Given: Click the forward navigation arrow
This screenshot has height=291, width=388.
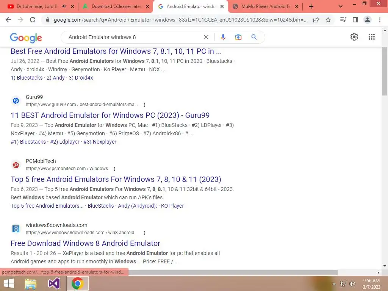Looking at the screenshot, I should [20, 20].
